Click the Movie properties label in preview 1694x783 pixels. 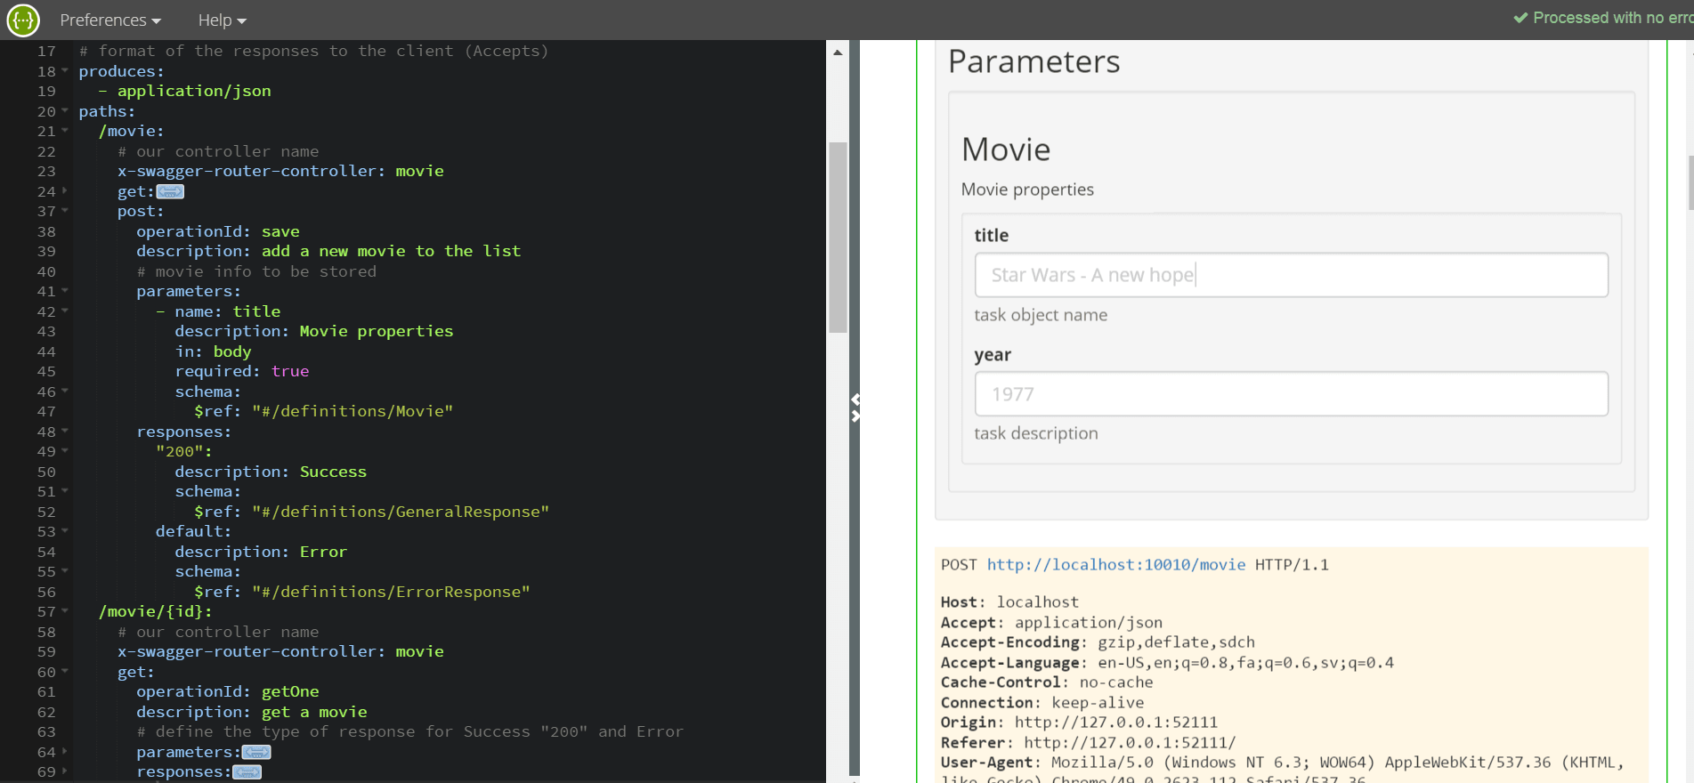[x=1027, y=190]
